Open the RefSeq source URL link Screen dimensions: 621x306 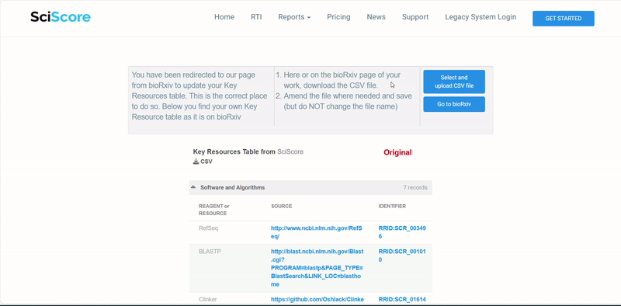317,232
